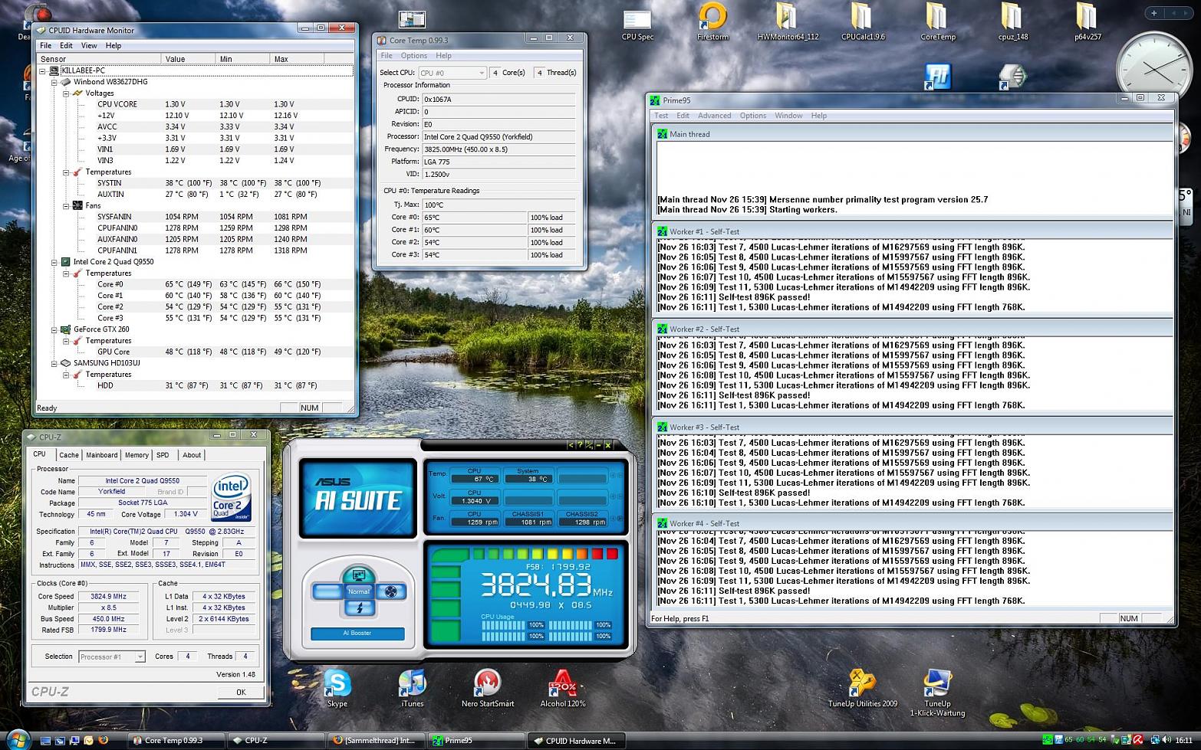The height and width of the screenshot is (750, 1201).
Task: Click the desktop clock gadget
Action: 1154,70
